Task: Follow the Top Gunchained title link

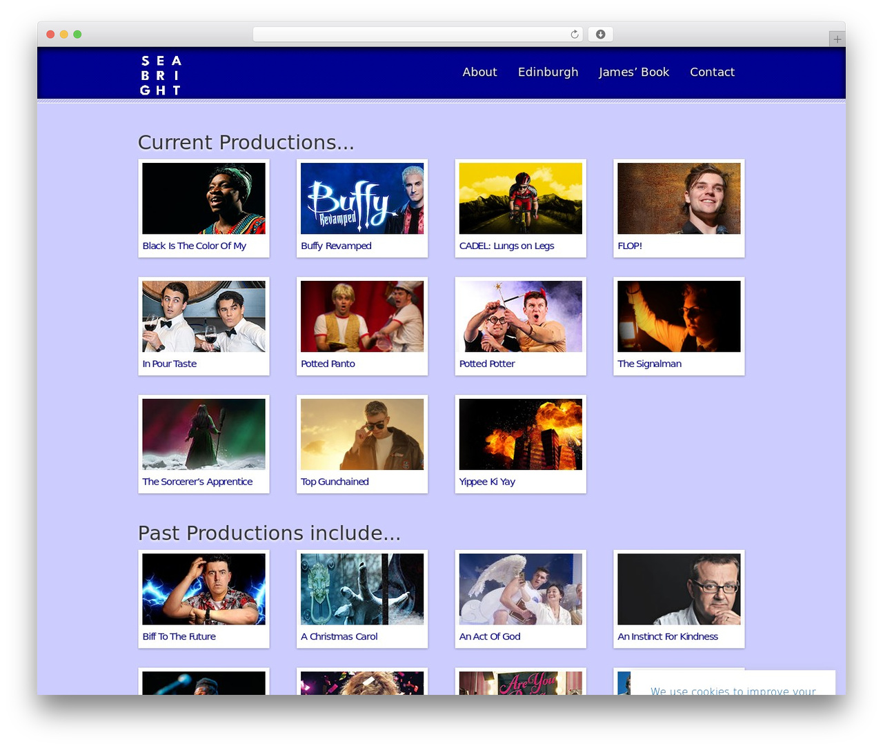Action: click(335, 482)
